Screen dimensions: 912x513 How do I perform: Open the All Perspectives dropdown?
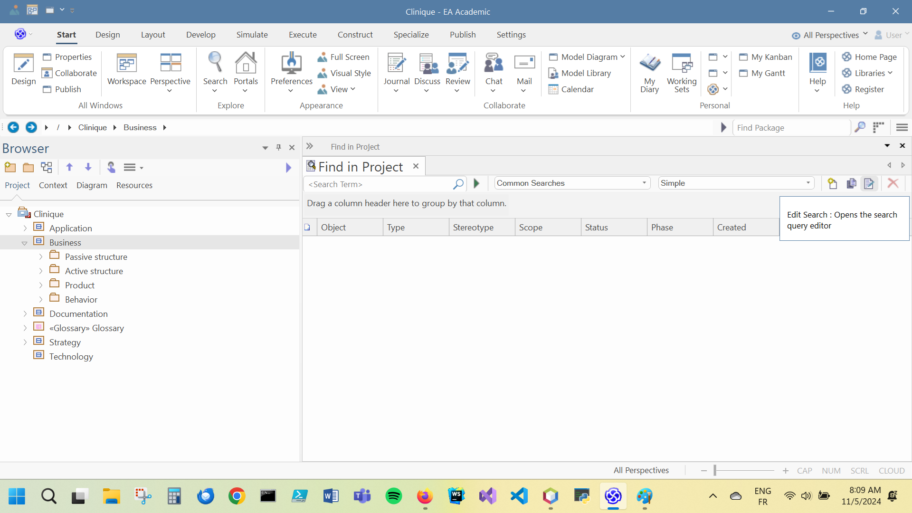(830, 35)
